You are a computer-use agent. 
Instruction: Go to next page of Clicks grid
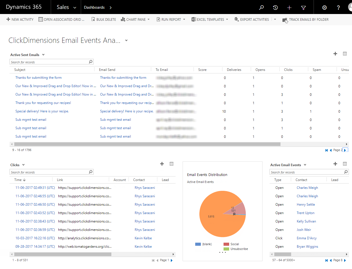click(x=172, y=260)
